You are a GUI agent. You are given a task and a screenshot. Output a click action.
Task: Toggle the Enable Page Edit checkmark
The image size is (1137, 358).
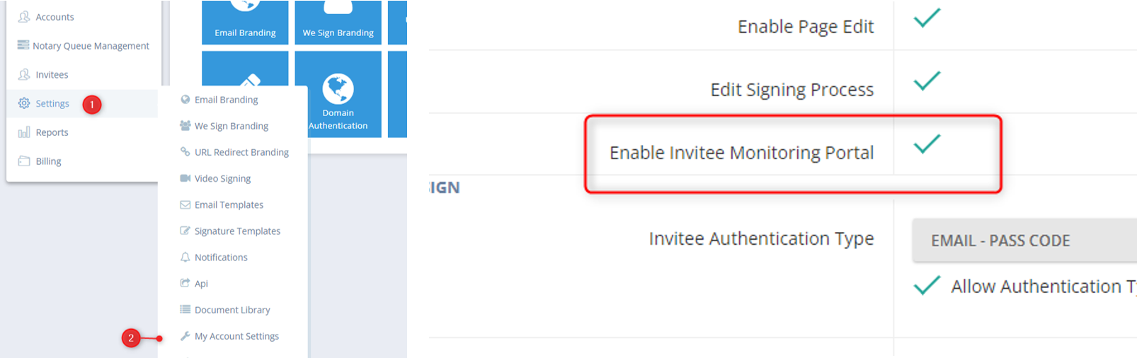click(926, 18)
